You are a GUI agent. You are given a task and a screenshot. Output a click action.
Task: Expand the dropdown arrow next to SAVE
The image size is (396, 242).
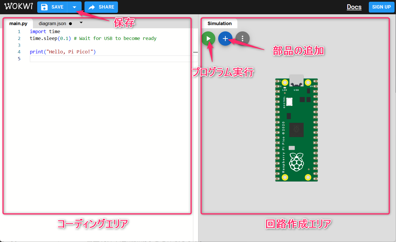[74, 7]
